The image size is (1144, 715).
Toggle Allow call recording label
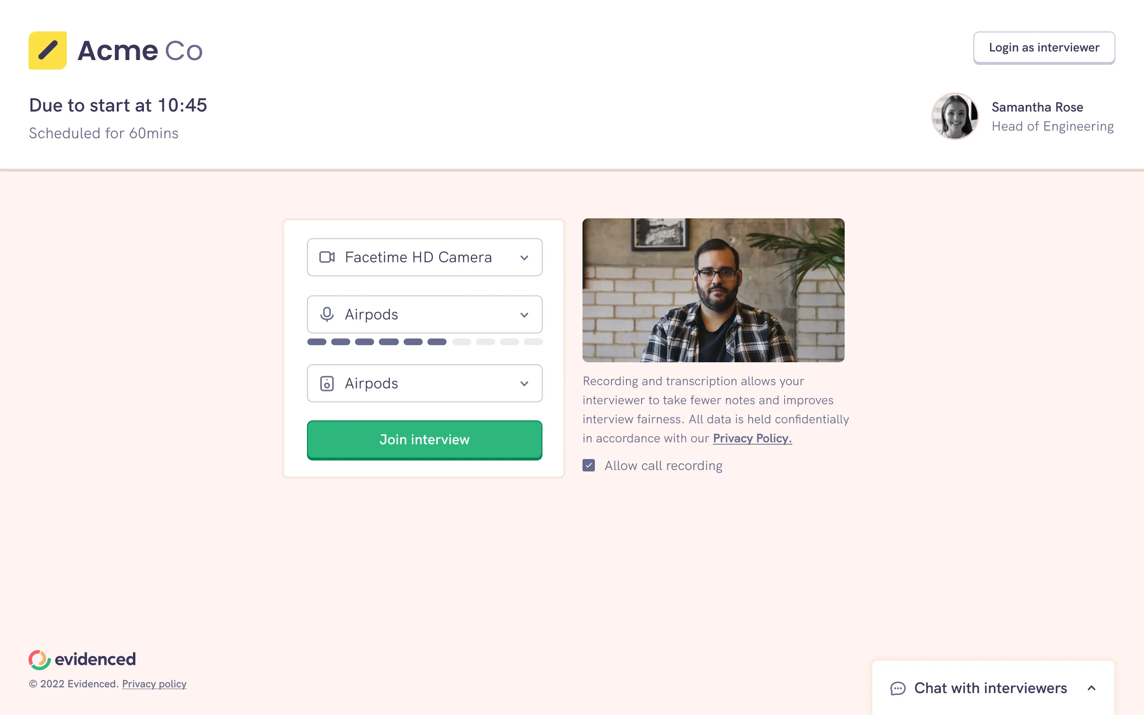[664, 466]
